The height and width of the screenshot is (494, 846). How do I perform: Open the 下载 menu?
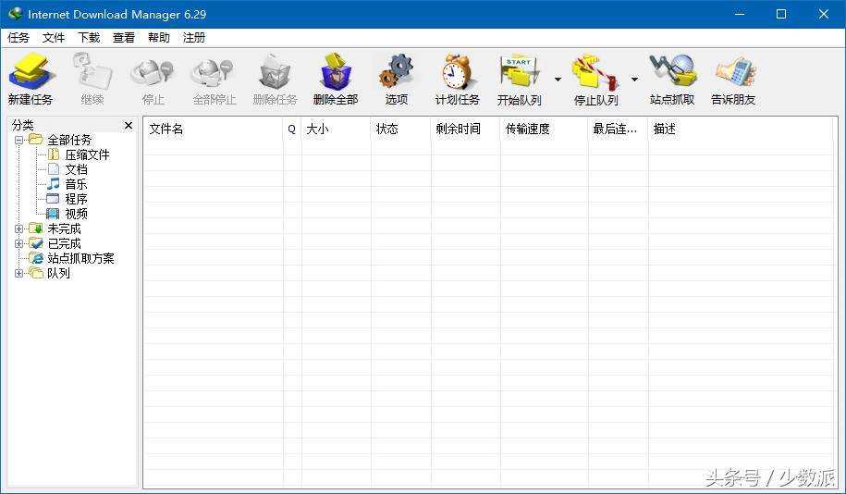pos(89,38)
